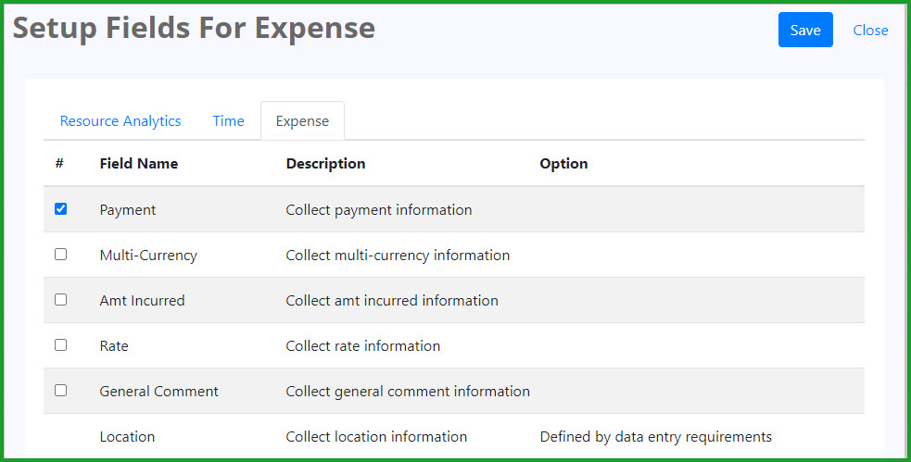Select the Expense tab

[x=302, y=120]
